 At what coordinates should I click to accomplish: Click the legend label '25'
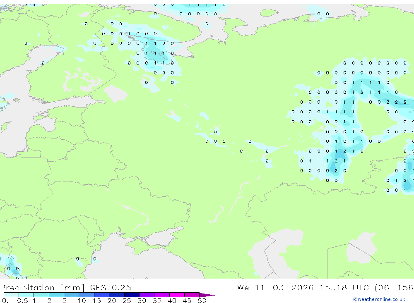pyautogui.click(x=127, y=301)
